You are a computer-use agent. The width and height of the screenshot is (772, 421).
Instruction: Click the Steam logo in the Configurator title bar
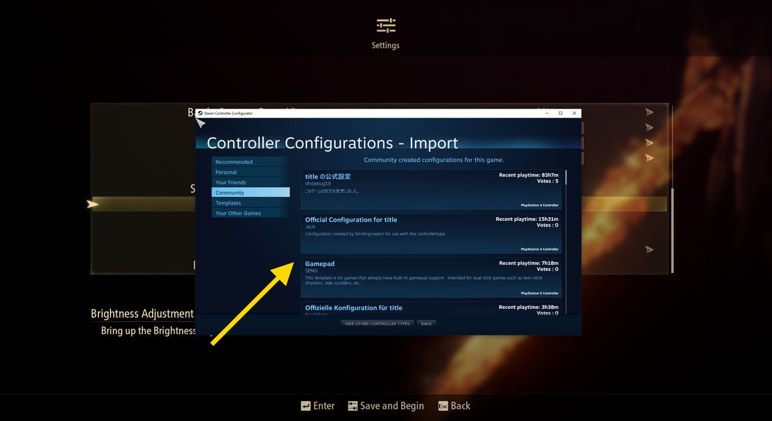200,113
